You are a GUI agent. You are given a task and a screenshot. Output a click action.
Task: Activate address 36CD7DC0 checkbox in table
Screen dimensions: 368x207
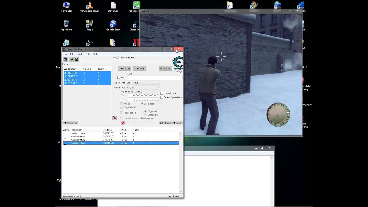point(65,137)
